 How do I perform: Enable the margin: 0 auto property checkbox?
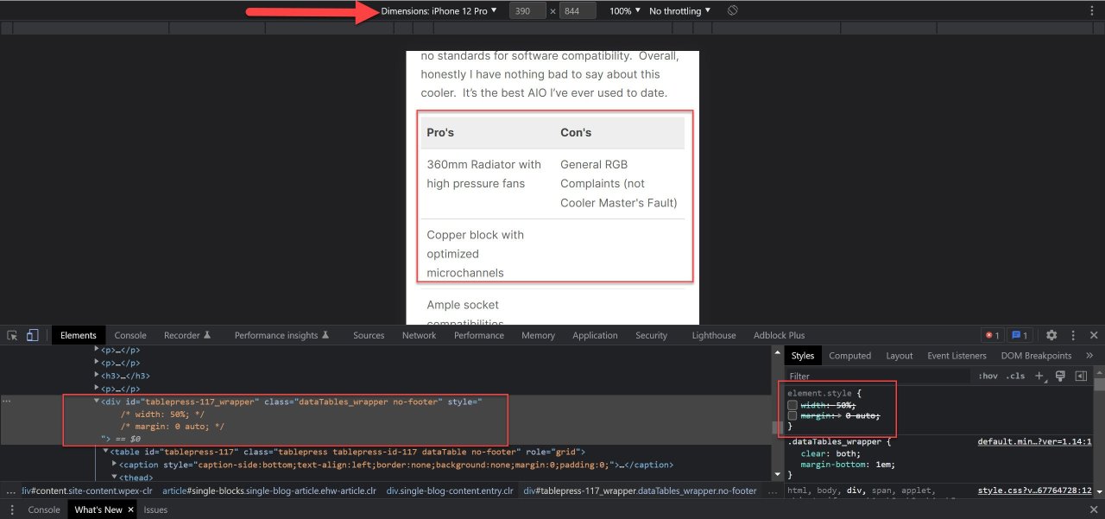(792, 416)
